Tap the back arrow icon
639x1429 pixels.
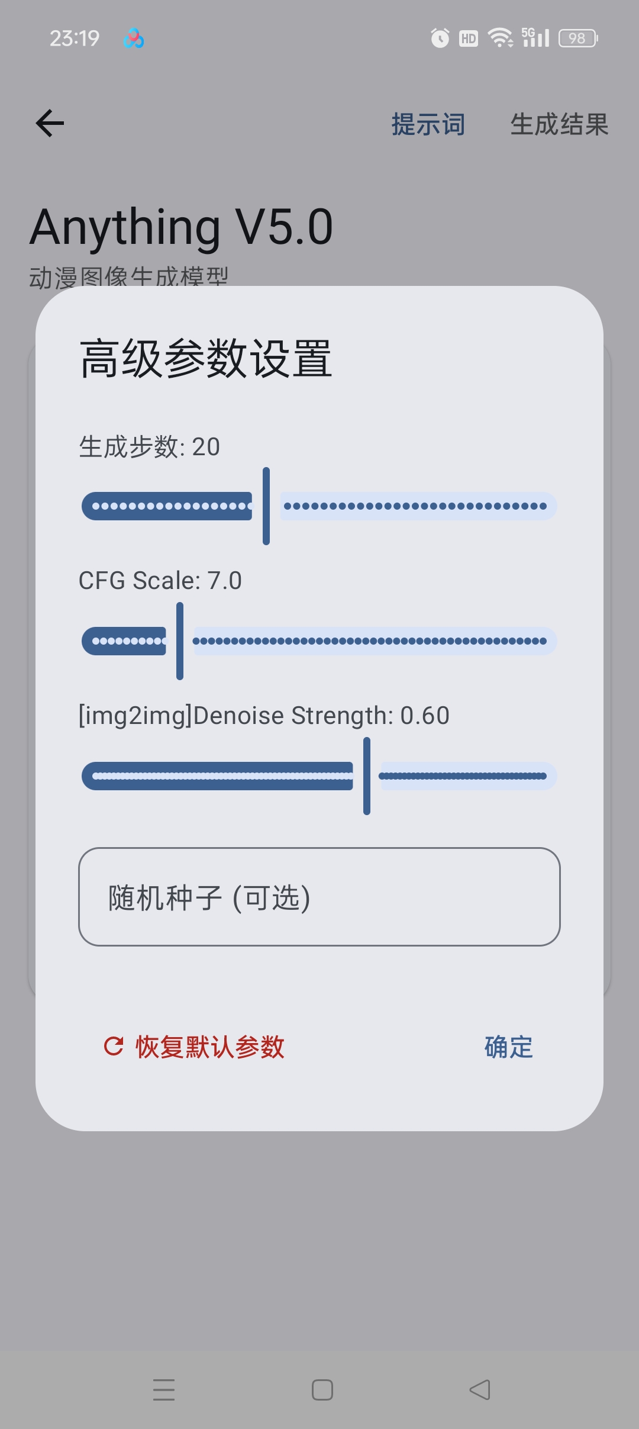pyautogui.click(x=50, y=124)
